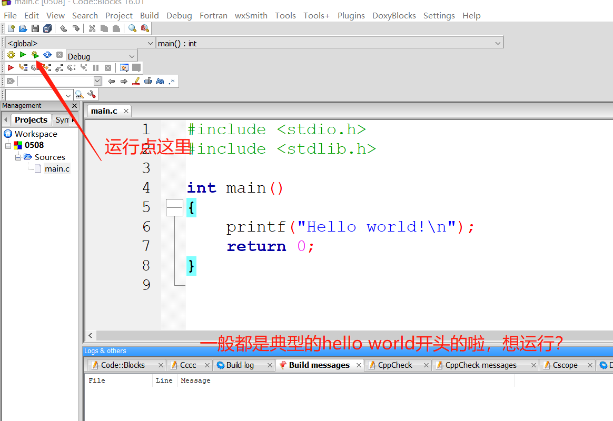This screenshot has height=421, width=613.
Task: Click the Step into instruction debugger icon
Action: tap(84, 67)
